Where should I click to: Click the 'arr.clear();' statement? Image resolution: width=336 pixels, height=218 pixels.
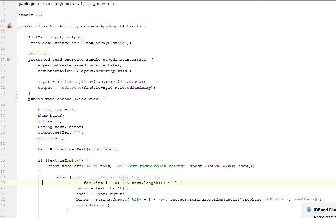tap(52, 138)
